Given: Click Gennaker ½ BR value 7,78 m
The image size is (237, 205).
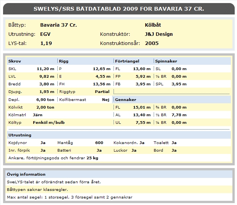Looking at the screenshot, I should [179, 115].
